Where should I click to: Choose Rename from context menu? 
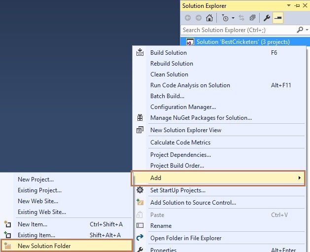[219, 226]
